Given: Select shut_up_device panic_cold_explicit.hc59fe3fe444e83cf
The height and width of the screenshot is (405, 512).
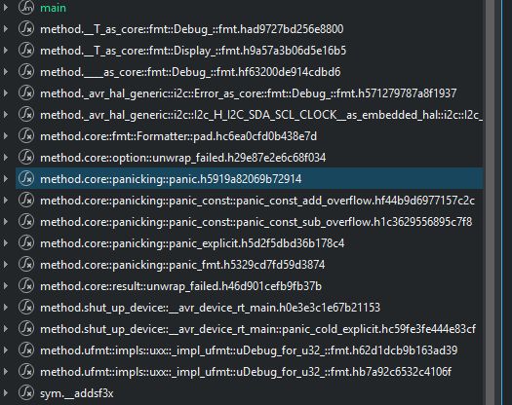Looking at the screenshot, I should [257, 329].
